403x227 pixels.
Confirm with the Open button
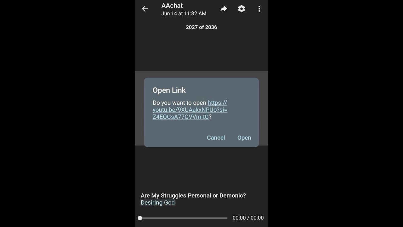click(x=244, y=138)
